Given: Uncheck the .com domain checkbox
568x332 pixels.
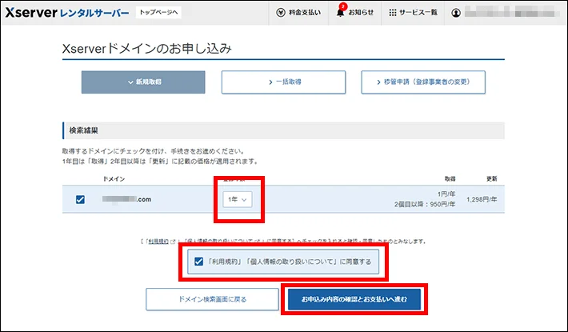Looking at the screenshot, I should click(81, 199).
